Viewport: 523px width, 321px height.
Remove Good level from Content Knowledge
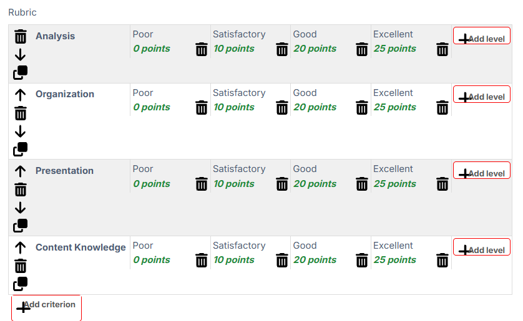(362, 261)
